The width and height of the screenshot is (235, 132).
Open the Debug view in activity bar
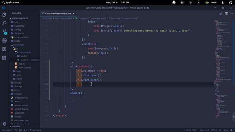tap(4, 40)
